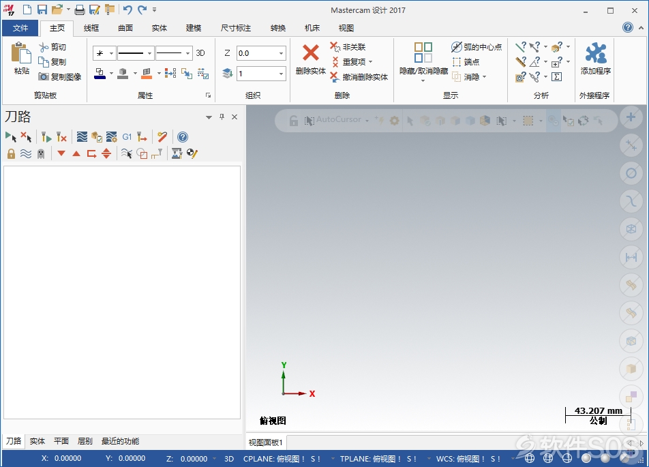Click 撤消删除实体 button
The width and height of the screenshot is (649, 467).
359,77
